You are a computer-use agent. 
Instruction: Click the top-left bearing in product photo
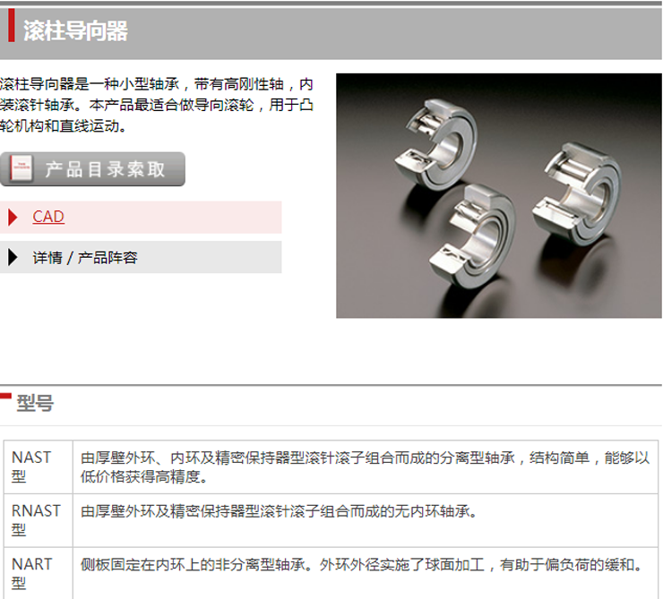point(436,142)
